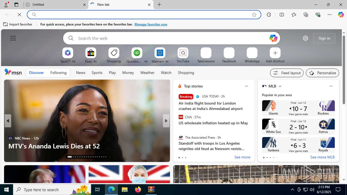Open US wholesale inflation headline
The width and height of the screenshot is (347, 195).
213,123
